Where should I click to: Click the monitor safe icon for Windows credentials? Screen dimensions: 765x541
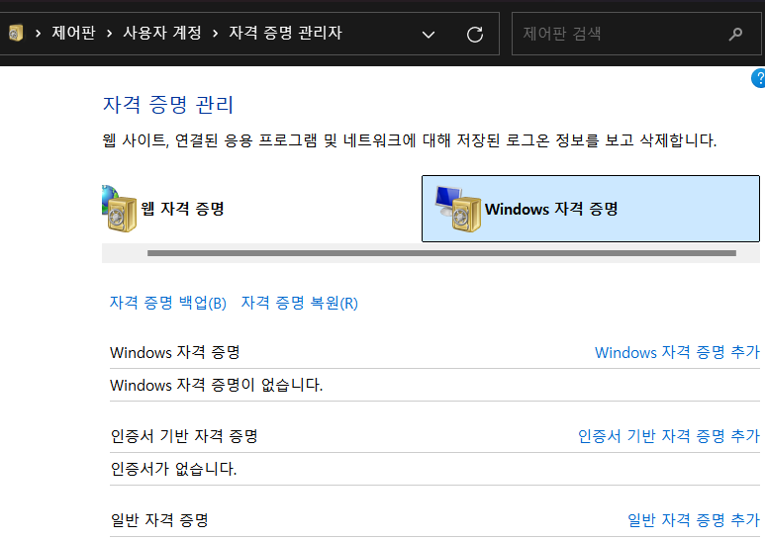click(458, 209)
